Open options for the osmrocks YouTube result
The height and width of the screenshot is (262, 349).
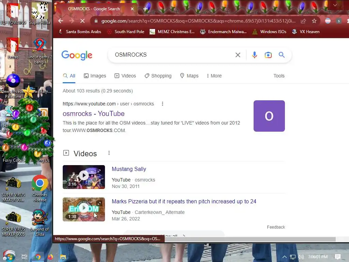coord(163,104)
